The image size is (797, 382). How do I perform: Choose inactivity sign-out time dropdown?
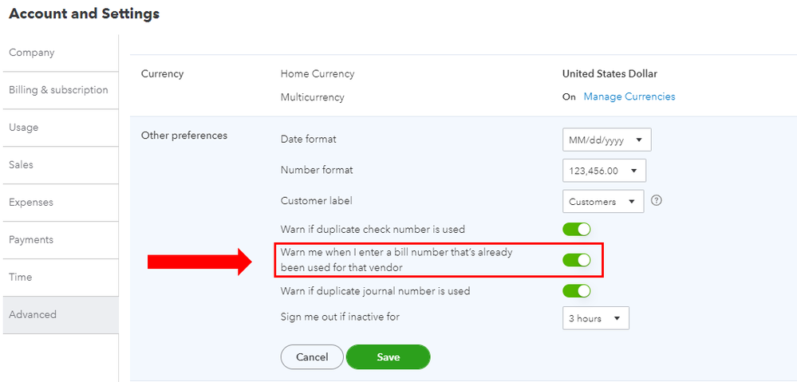[595, 319]
